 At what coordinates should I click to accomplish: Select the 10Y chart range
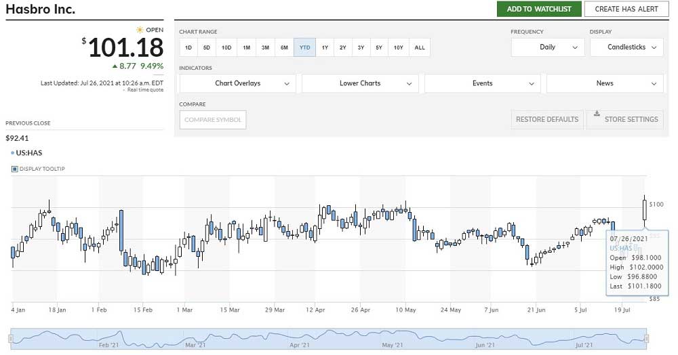pos(398,47)
